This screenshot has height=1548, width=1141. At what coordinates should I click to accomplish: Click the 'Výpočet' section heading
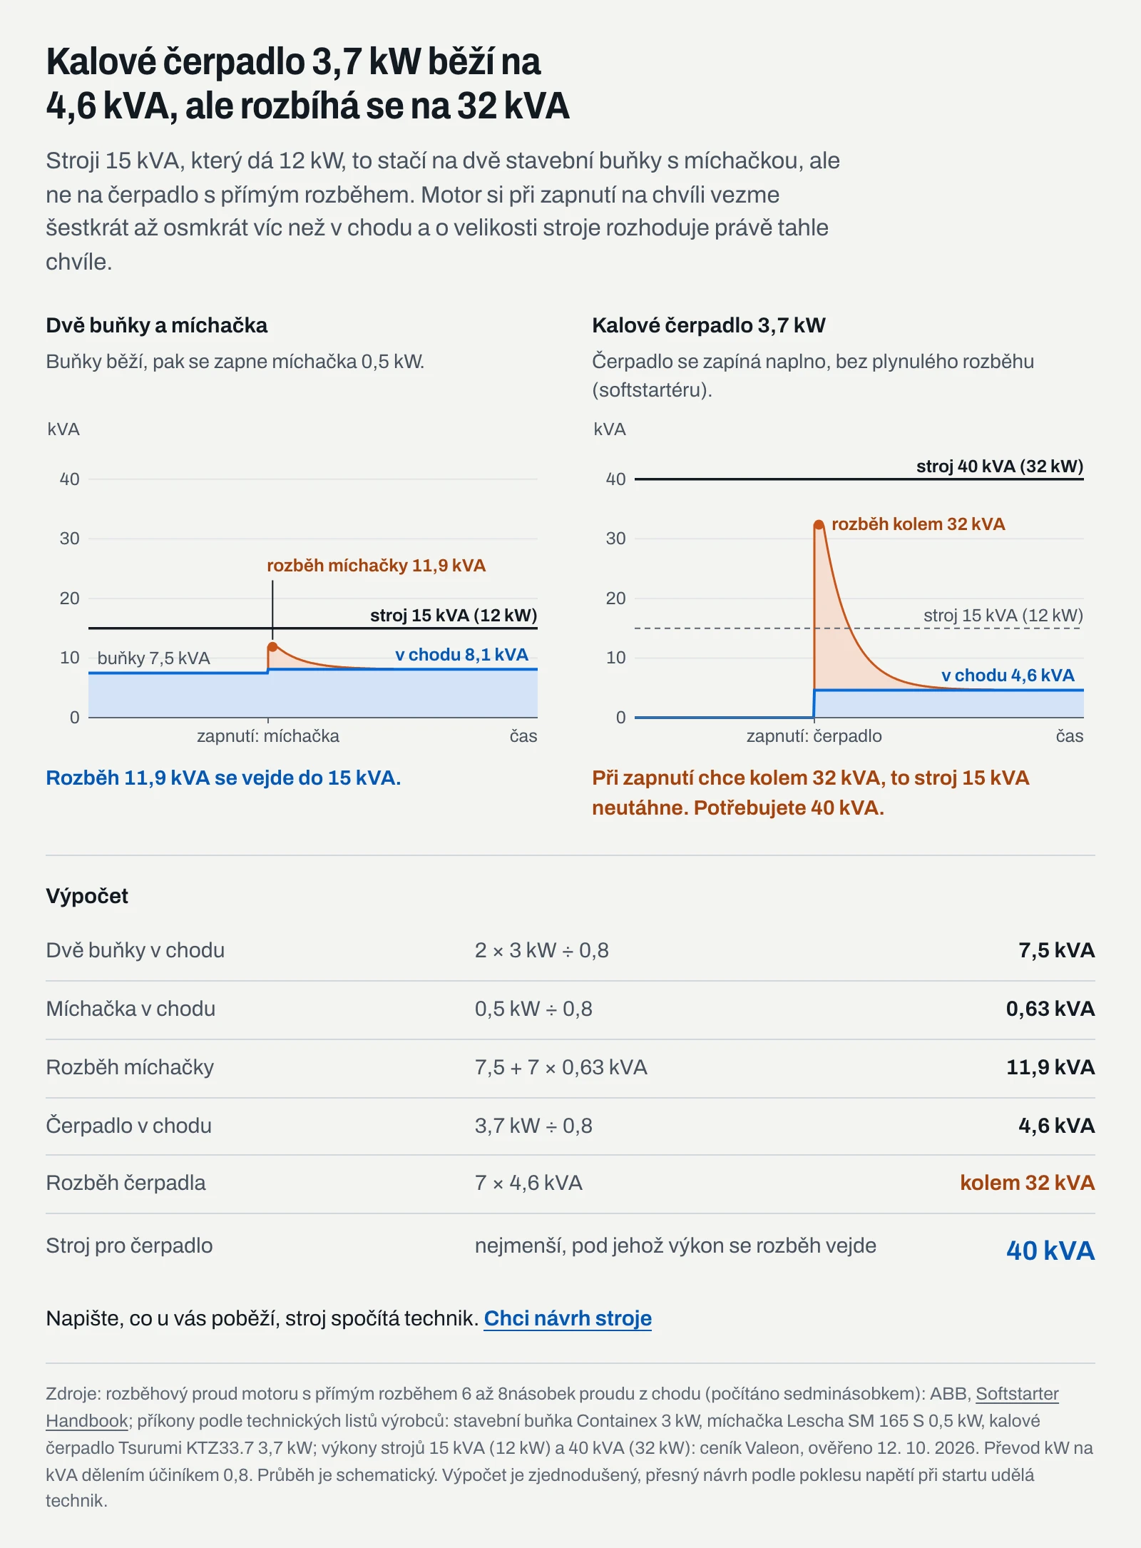coord(87,896)
